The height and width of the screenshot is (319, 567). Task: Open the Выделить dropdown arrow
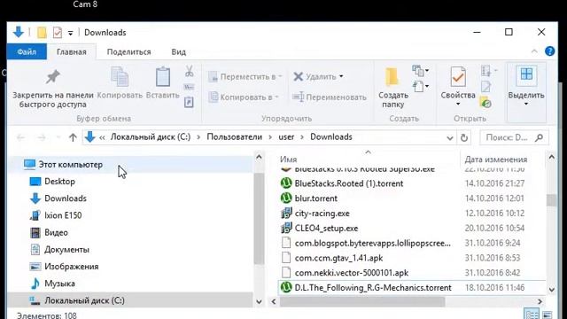point(526,105)
